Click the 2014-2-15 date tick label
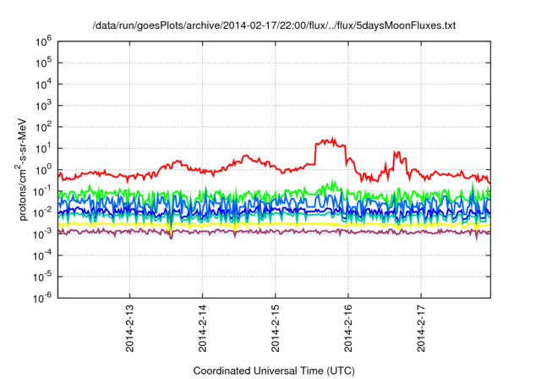 [276, 328]
